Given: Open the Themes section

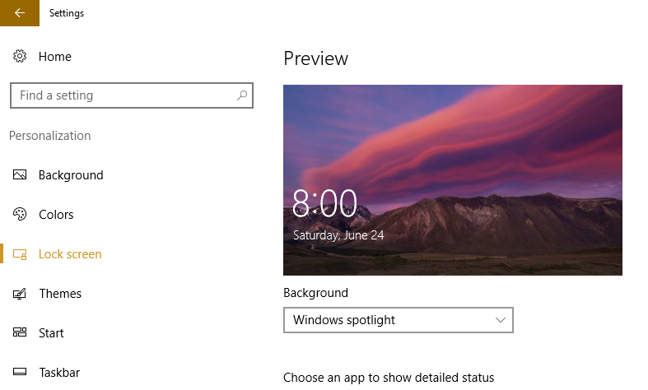Looking at the screenshot, I should pos(60,294).
